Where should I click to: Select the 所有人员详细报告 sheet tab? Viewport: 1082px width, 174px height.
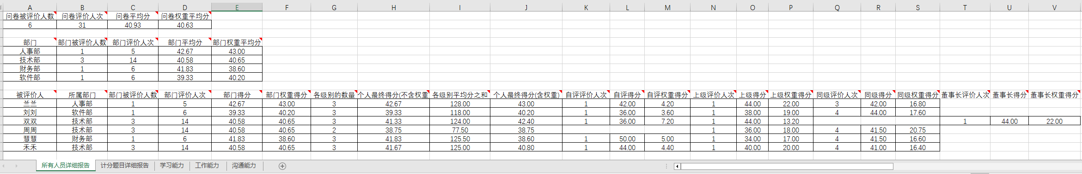[66, 166]
